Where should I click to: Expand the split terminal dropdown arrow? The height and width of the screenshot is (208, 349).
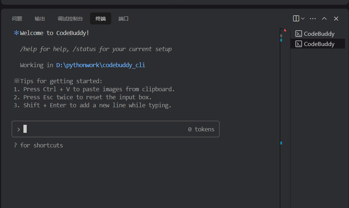point(303,18)
